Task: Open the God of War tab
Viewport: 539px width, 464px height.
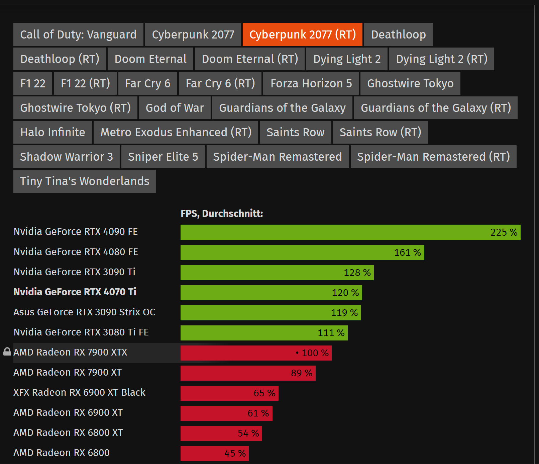Action: click(175, 108)
